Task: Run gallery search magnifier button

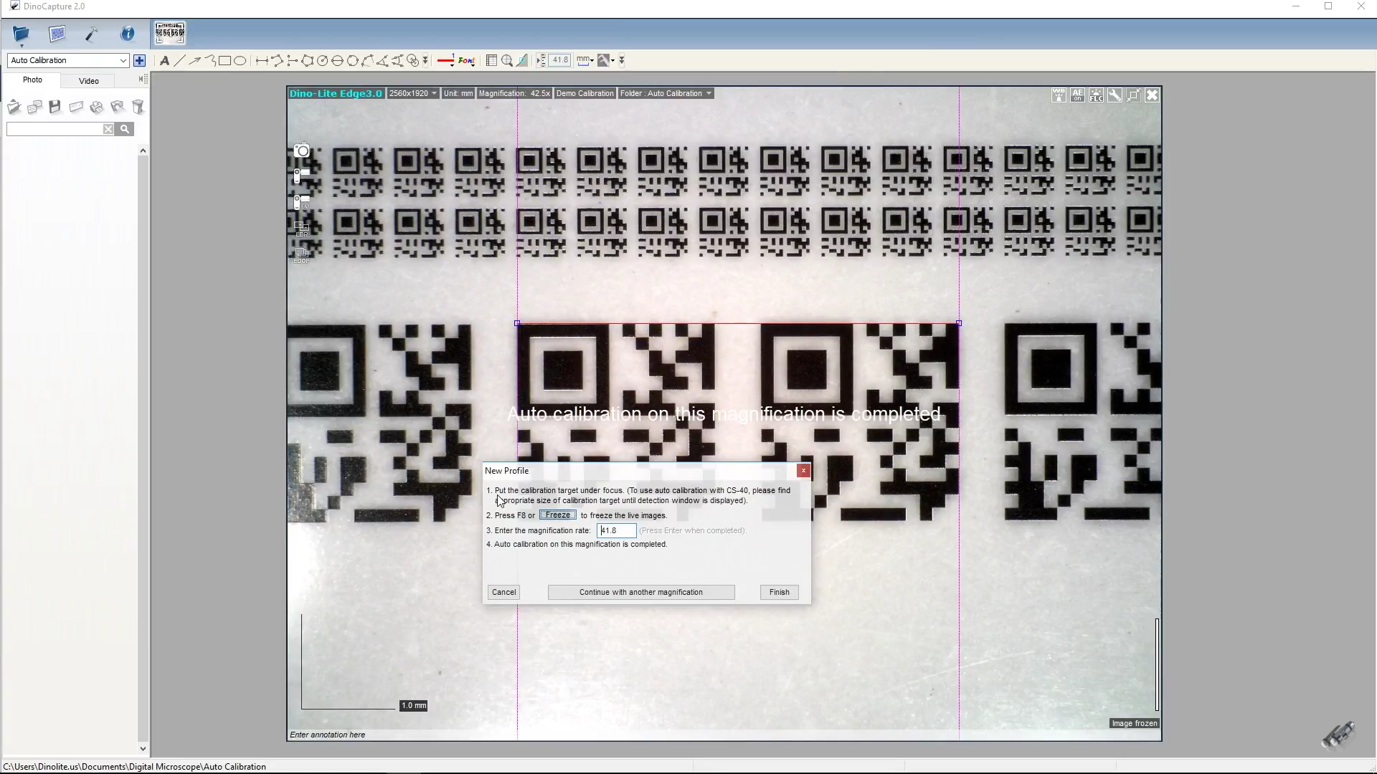Action: (125, 129)
